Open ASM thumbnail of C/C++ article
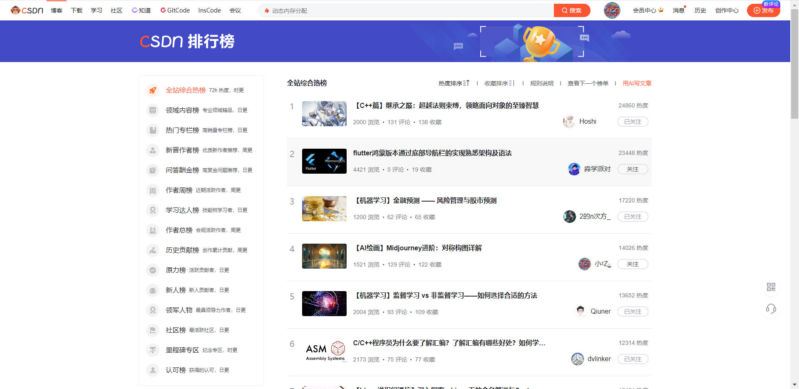 pos(324,351)
